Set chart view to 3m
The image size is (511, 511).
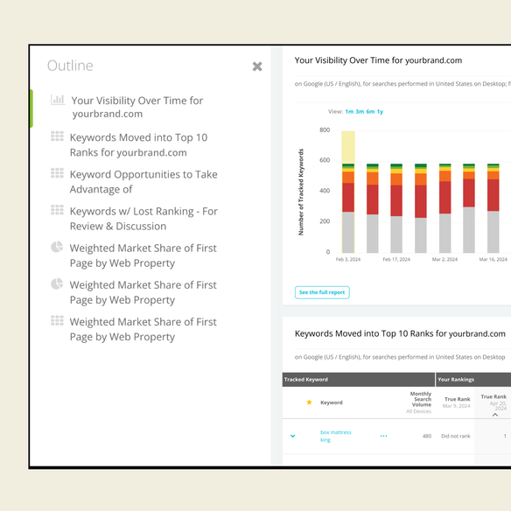pyautogui.click(x=360, y=111)
